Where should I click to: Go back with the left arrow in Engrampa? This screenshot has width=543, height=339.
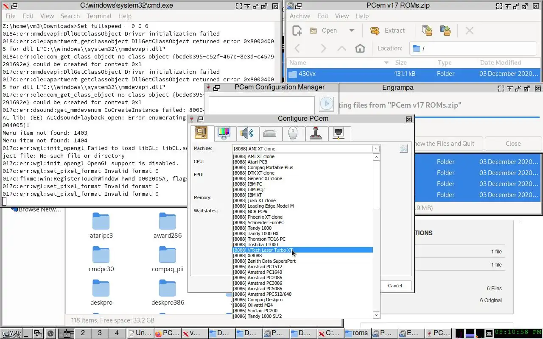[x=297, y=48]
